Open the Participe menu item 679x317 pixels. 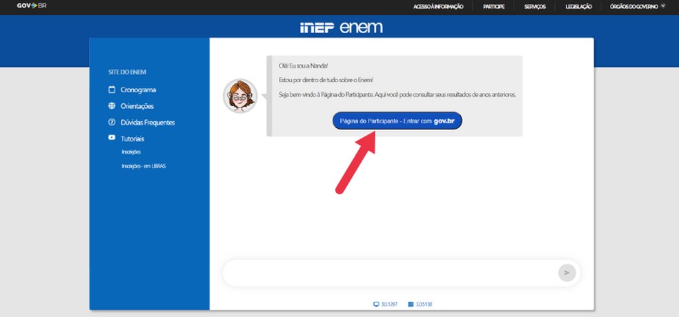pyautogui.click(x=493, y=6)
